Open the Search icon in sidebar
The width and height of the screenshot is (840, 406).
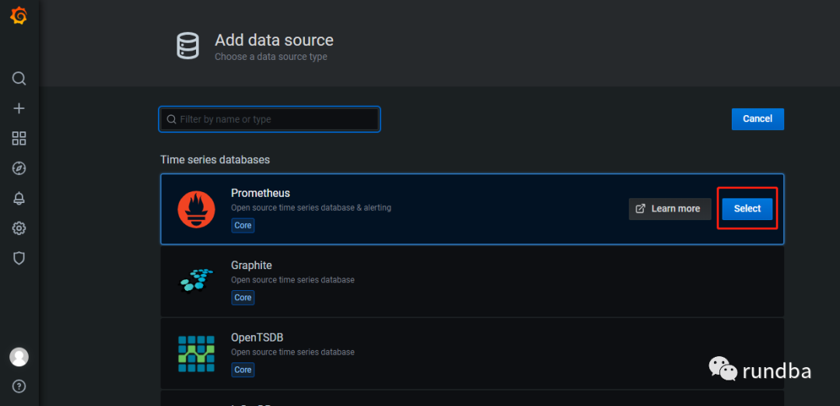pyautogui.click(x=19, y=79)
